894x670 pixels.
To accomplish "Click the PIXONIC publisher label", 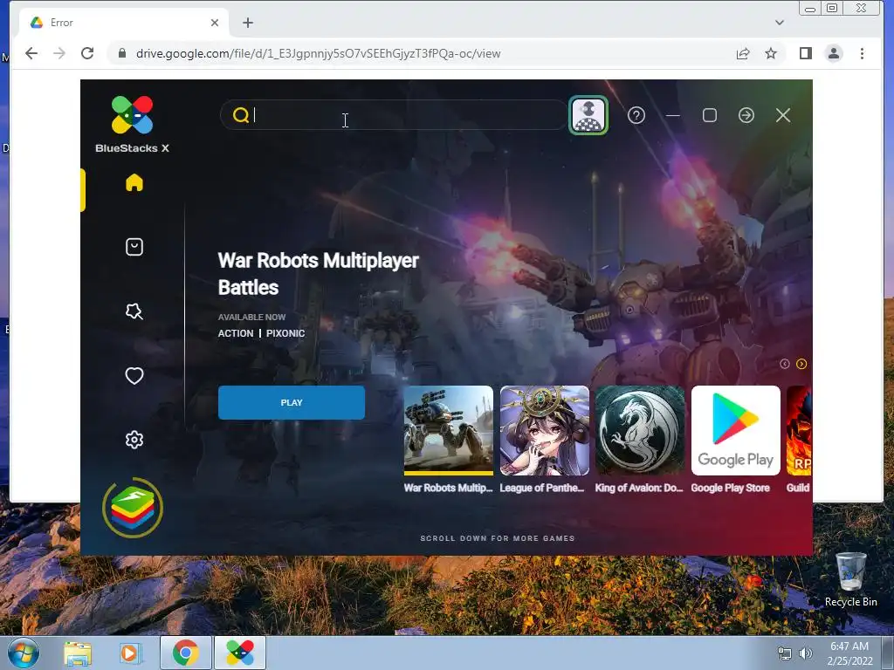I will tap(285, 333).
